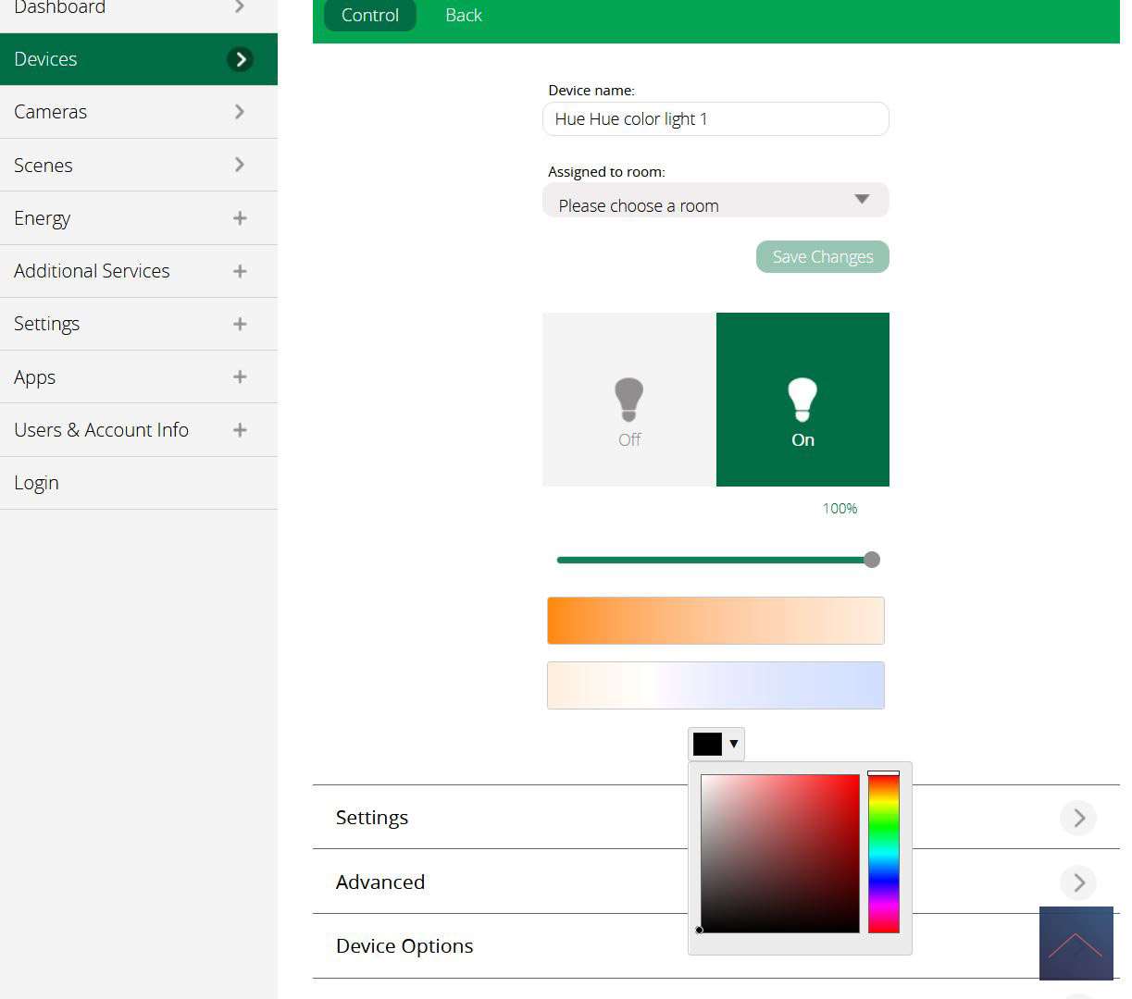Click the Devices chevron circle icon
This screenshot has height=999, width=1132.
coord(240,59)
